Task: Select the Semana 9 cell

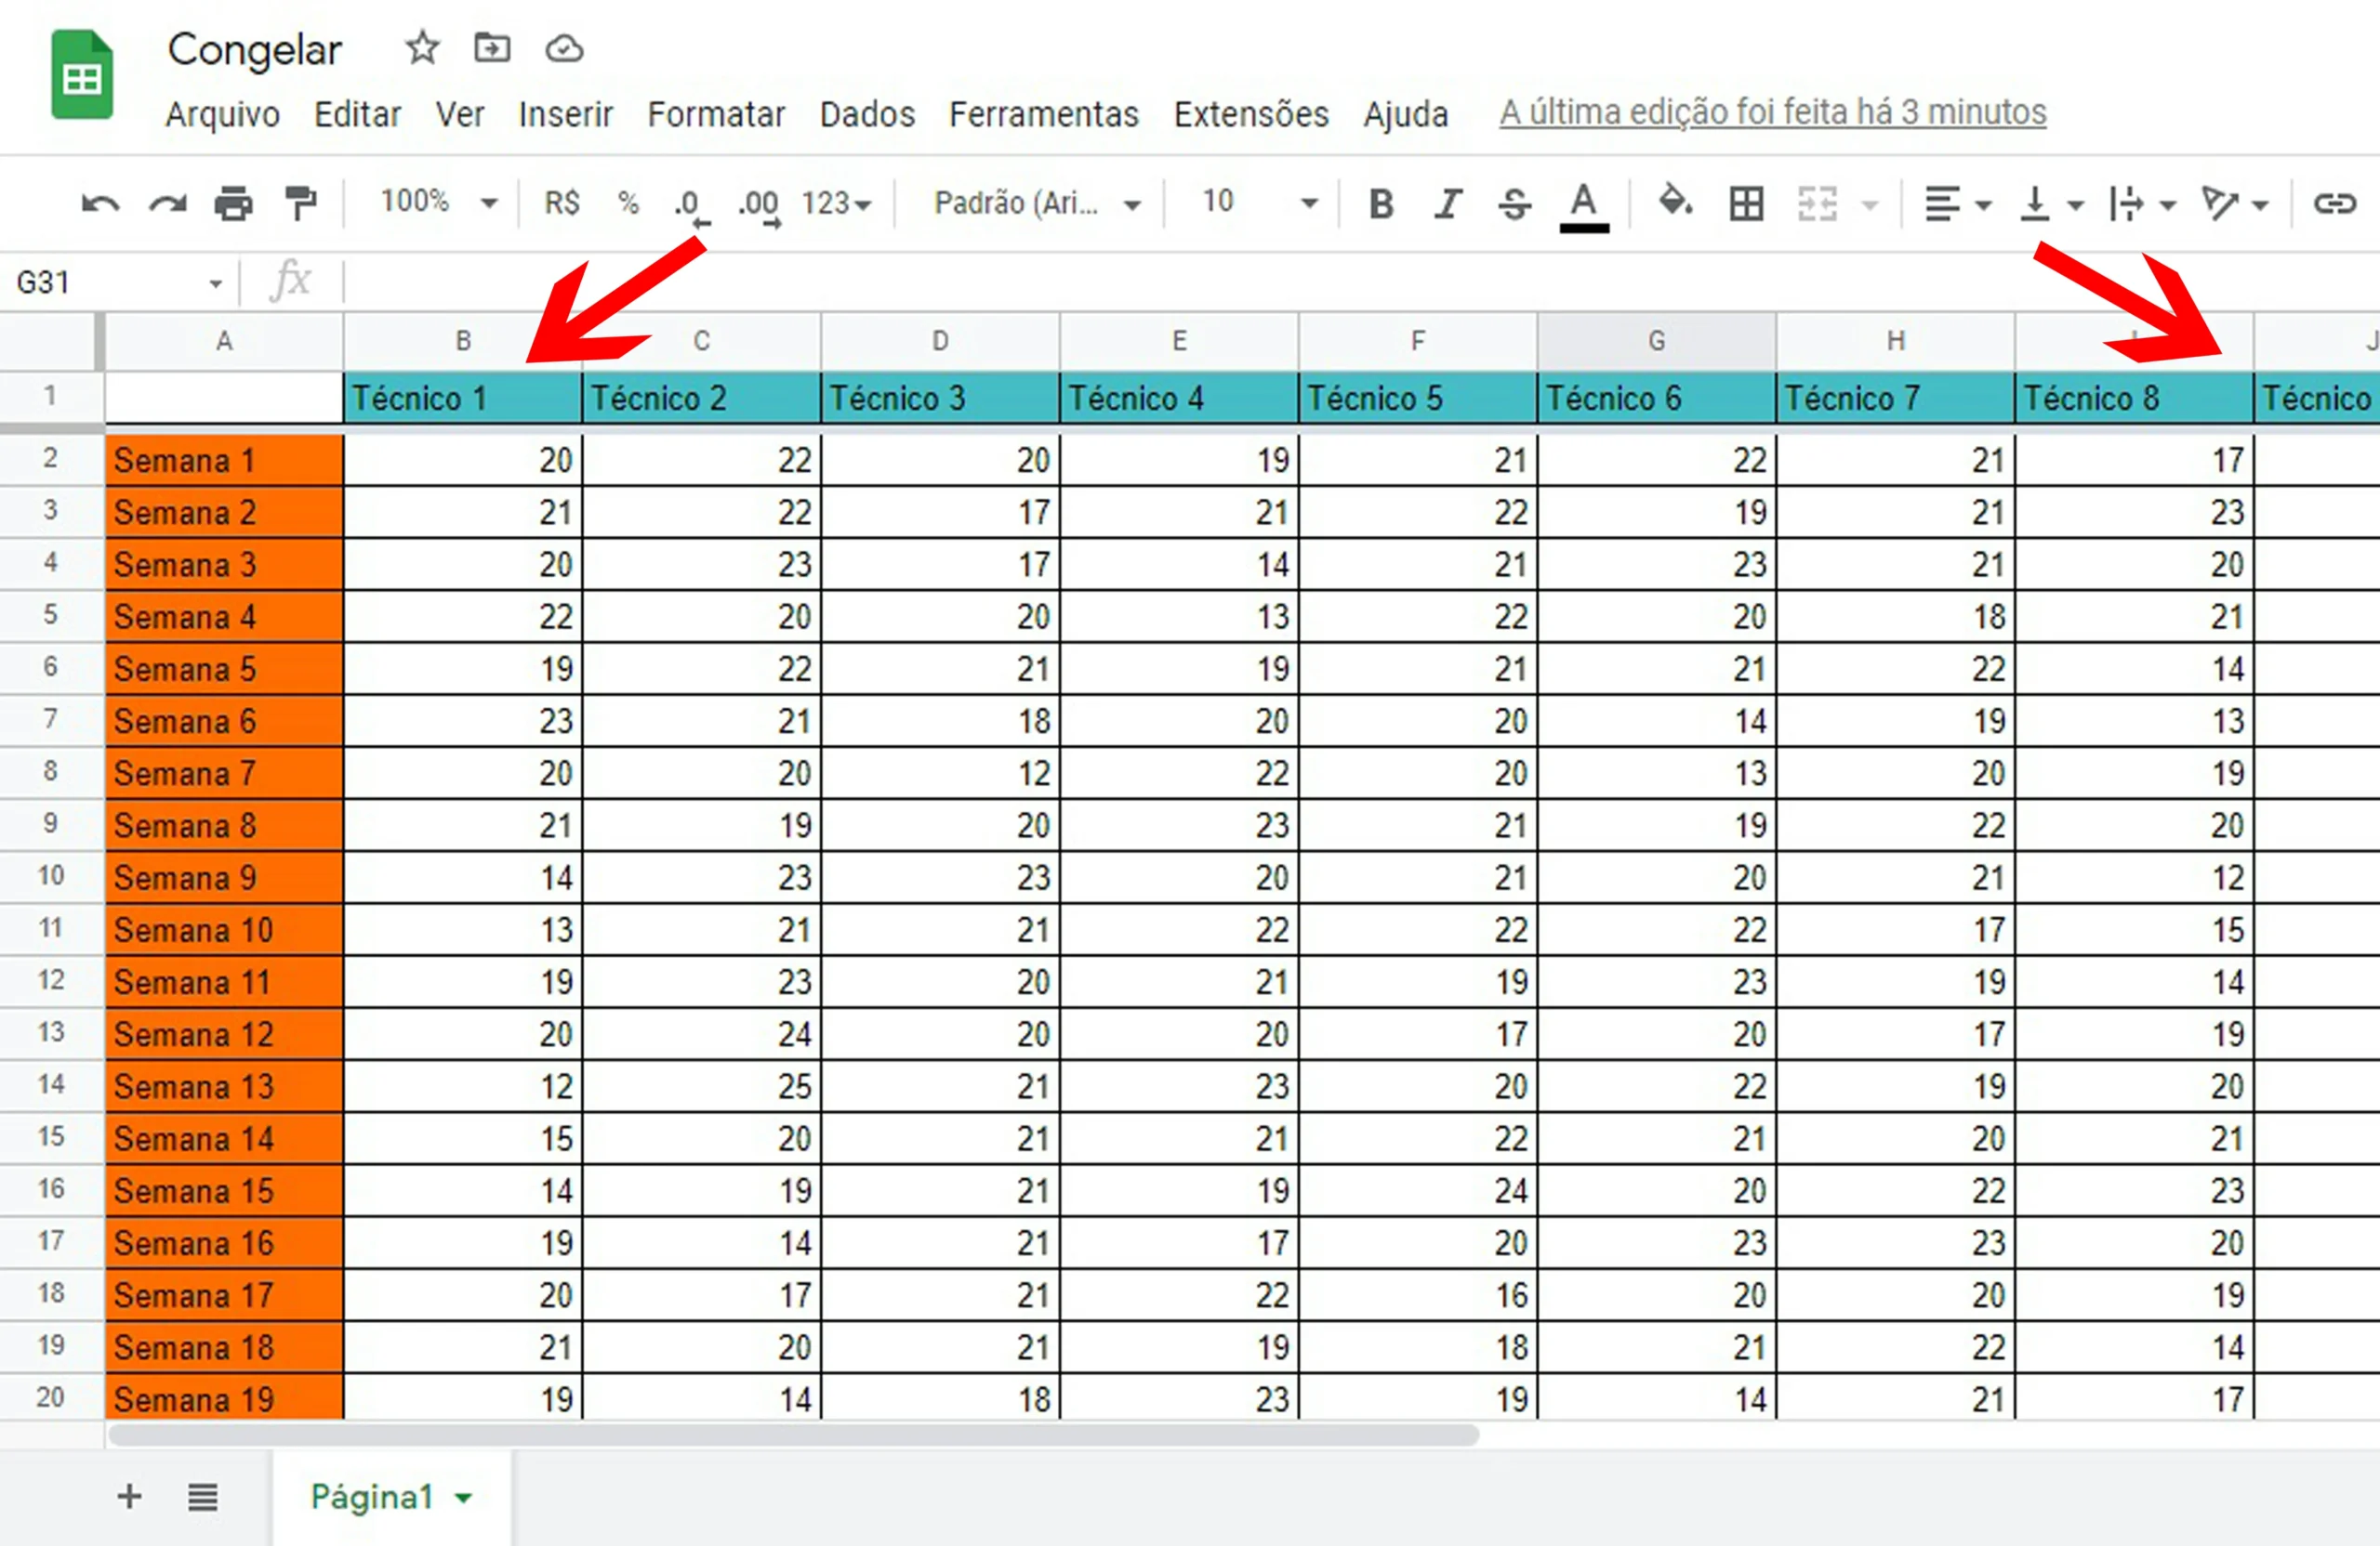Action: tap(224, 877)
